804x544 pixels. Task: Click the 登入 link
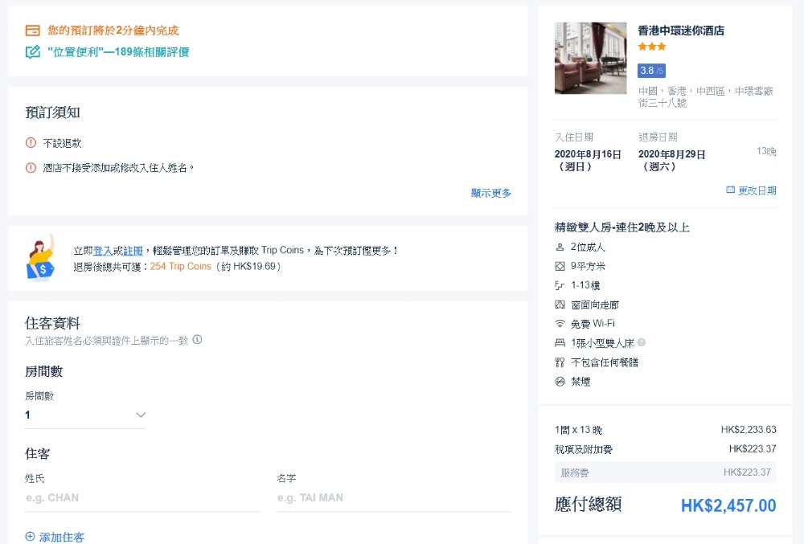click(103, 251)
